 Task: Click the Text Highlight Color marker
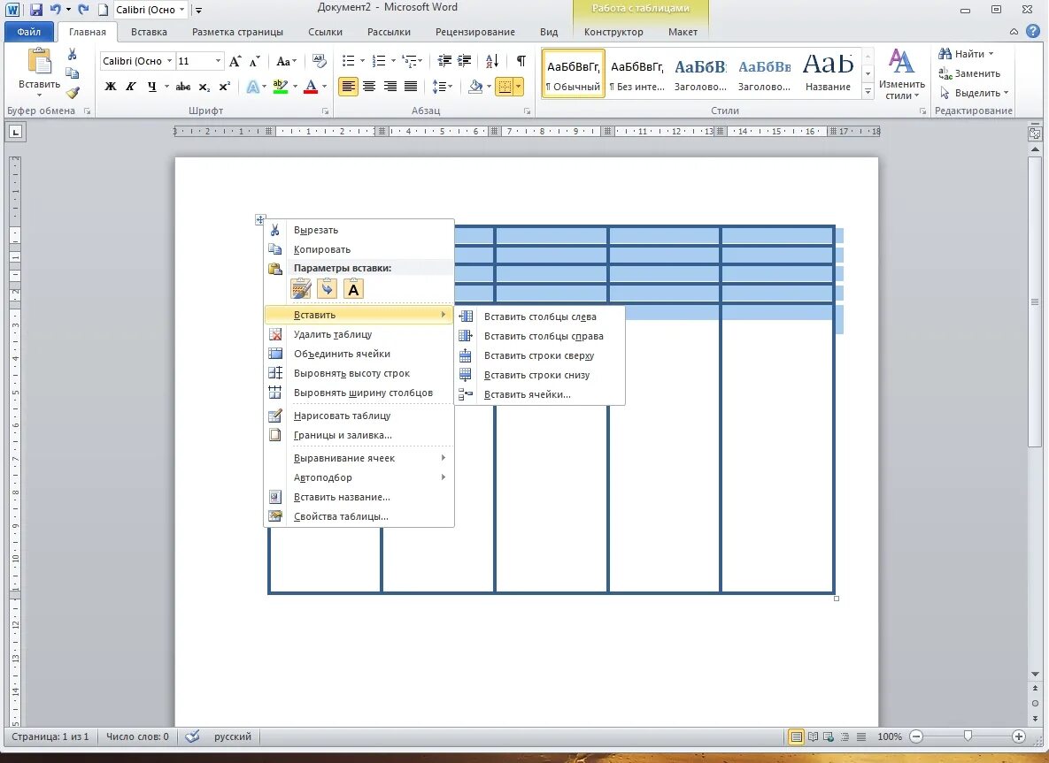(281, 87)
